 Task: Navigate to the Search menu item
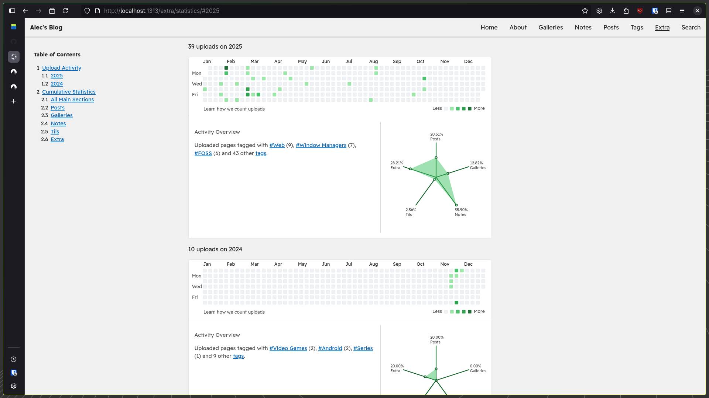coord(691,27)
